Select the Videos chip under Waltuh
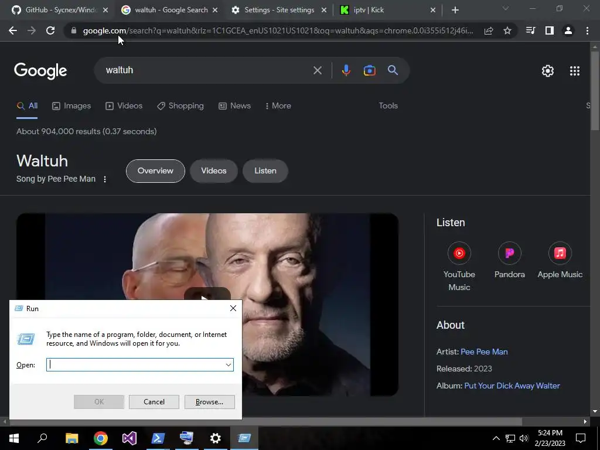600x450 pixels. coord(213,171)
